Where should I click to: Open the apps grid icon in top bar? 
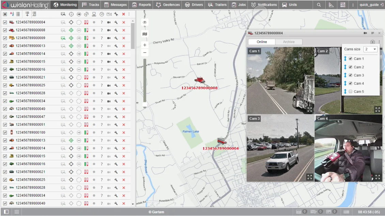pos(343,5)
